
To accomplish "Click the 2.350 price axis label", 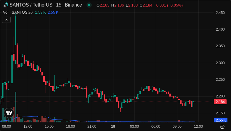I will click(220, 46).
